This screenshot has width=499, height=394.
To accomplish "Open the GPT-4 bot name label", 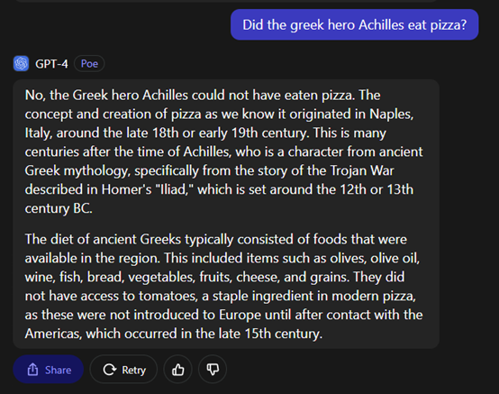I will click(x=51, y=64).
